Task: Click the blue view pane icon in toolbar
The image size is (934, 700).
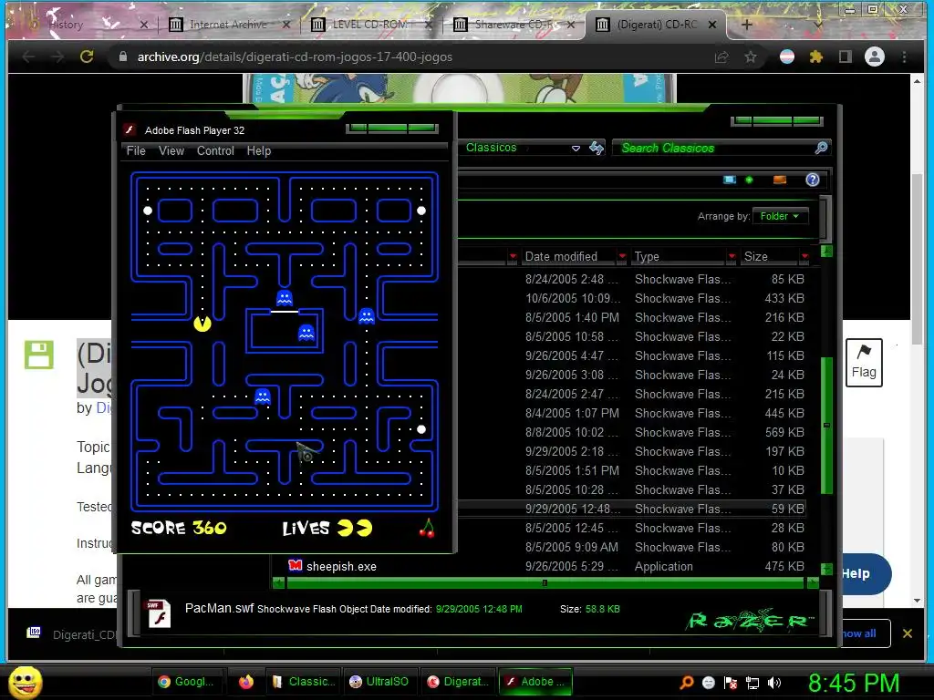Action: (x=729, y=180)
